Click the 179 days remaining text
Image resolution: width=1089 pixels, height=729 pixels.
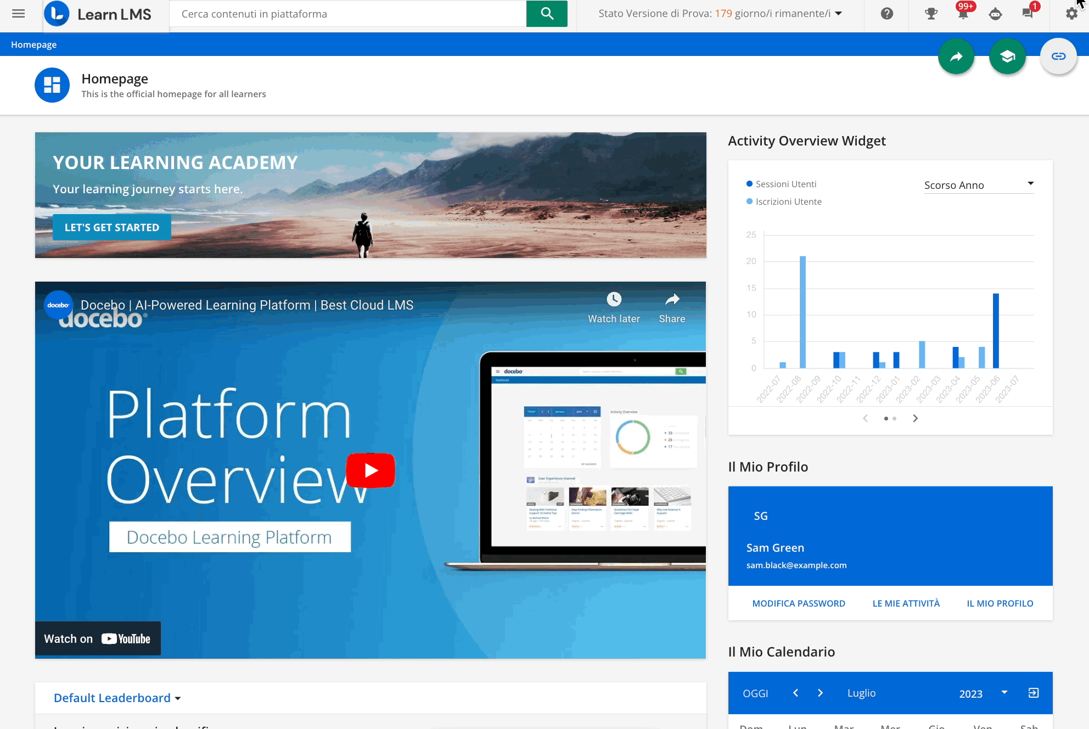[x=773, y=14]
